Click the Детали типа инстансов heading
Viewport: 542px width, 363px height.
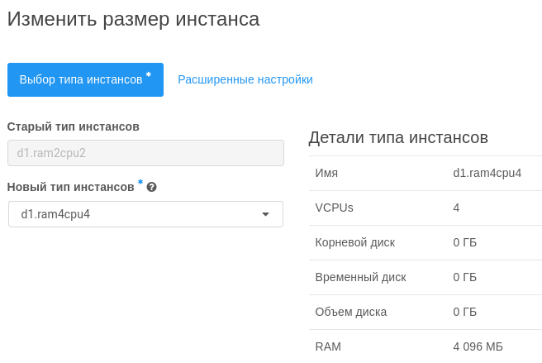click(x=398, y=137)
